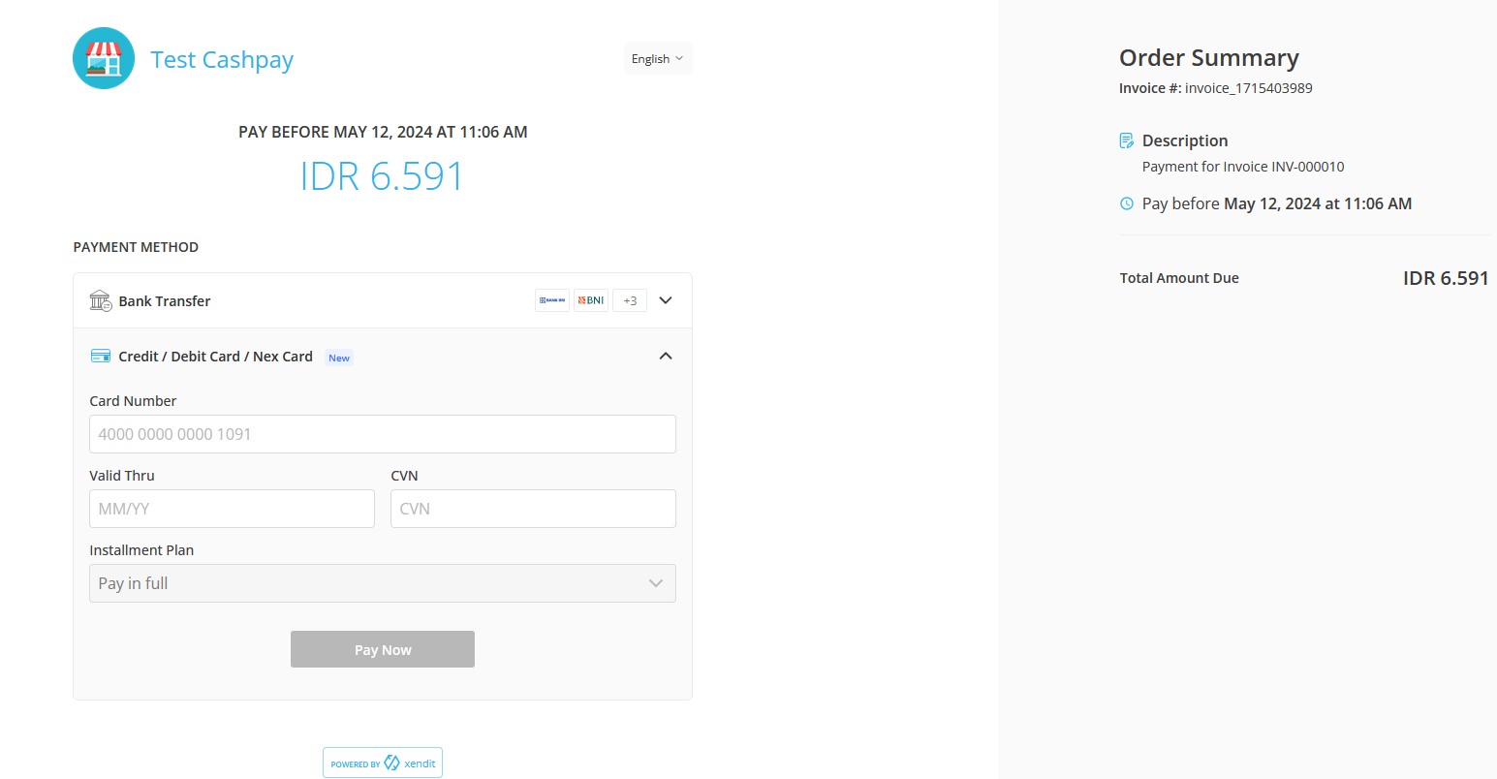Click the Test Cashpay merchant name link
This screenshot has width=1497, height=779.
221,59
